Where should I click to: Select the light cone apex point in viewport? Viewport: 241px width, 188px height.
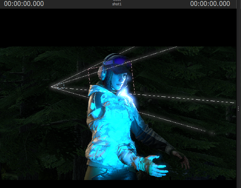point(51,87)
